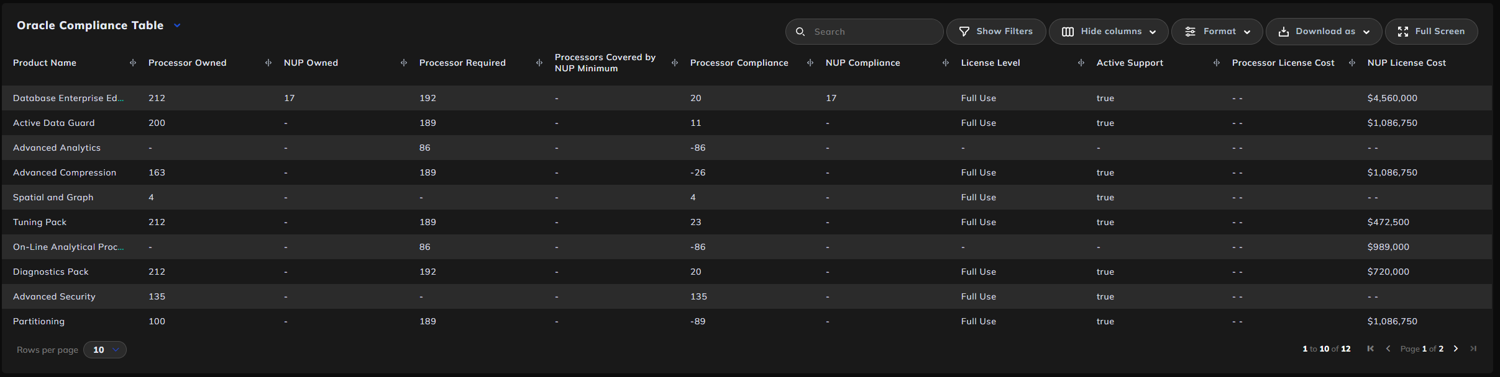The height and width of the screenshot is (377, 1500).
Task: Click Full Use license level for Spatial and Graph
Action: [x=979, y=197]
